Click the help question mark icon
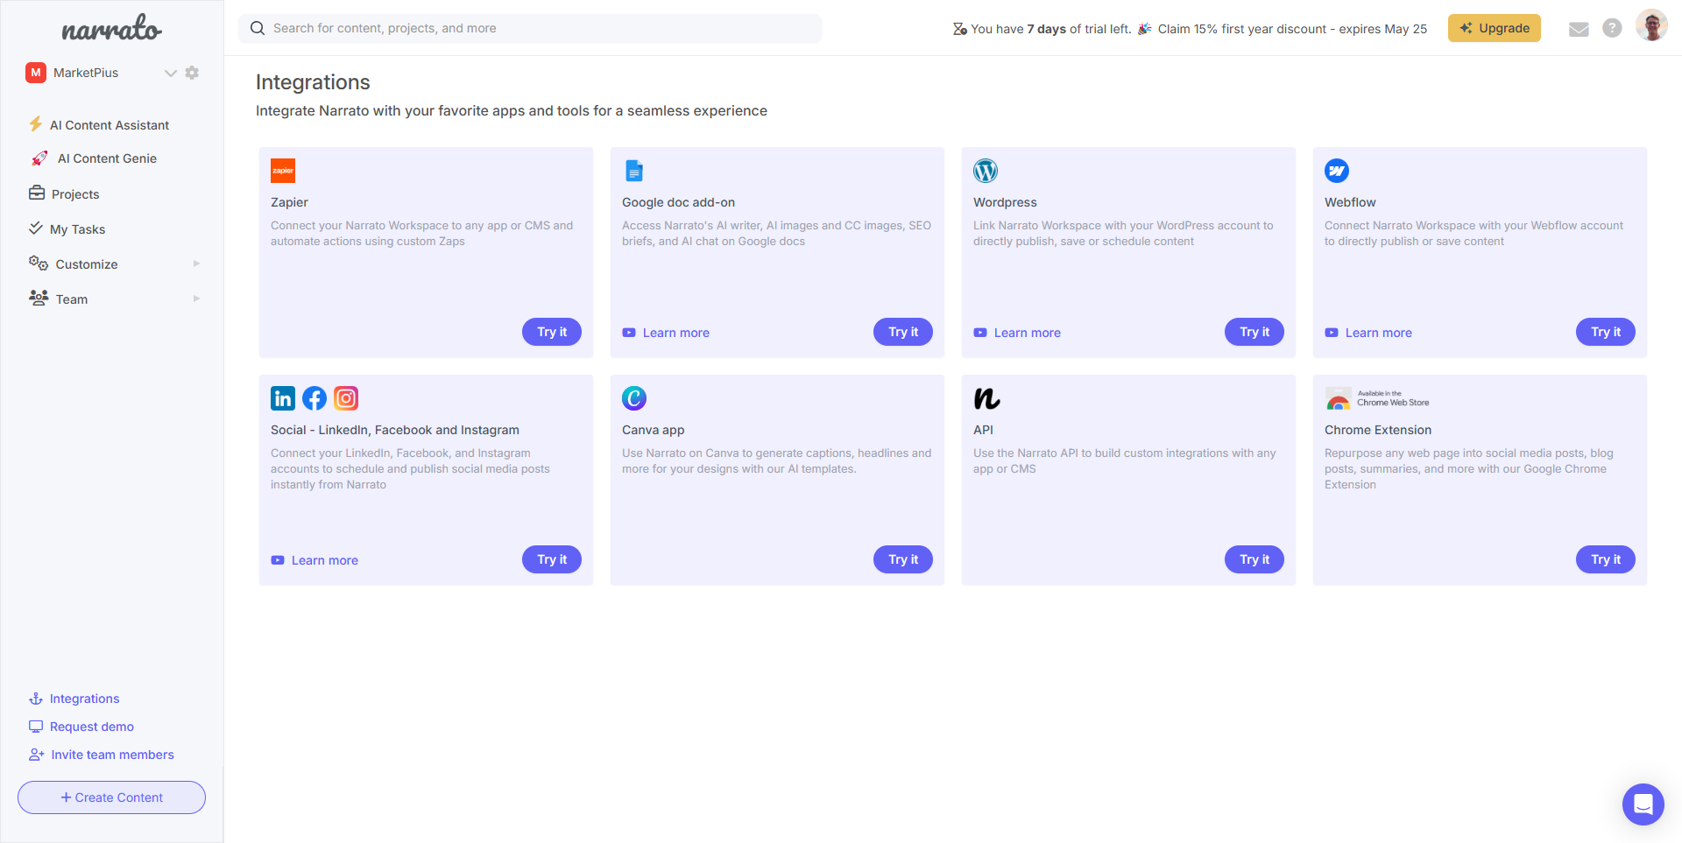1682x843 pixels. (x=1612, y=28)
